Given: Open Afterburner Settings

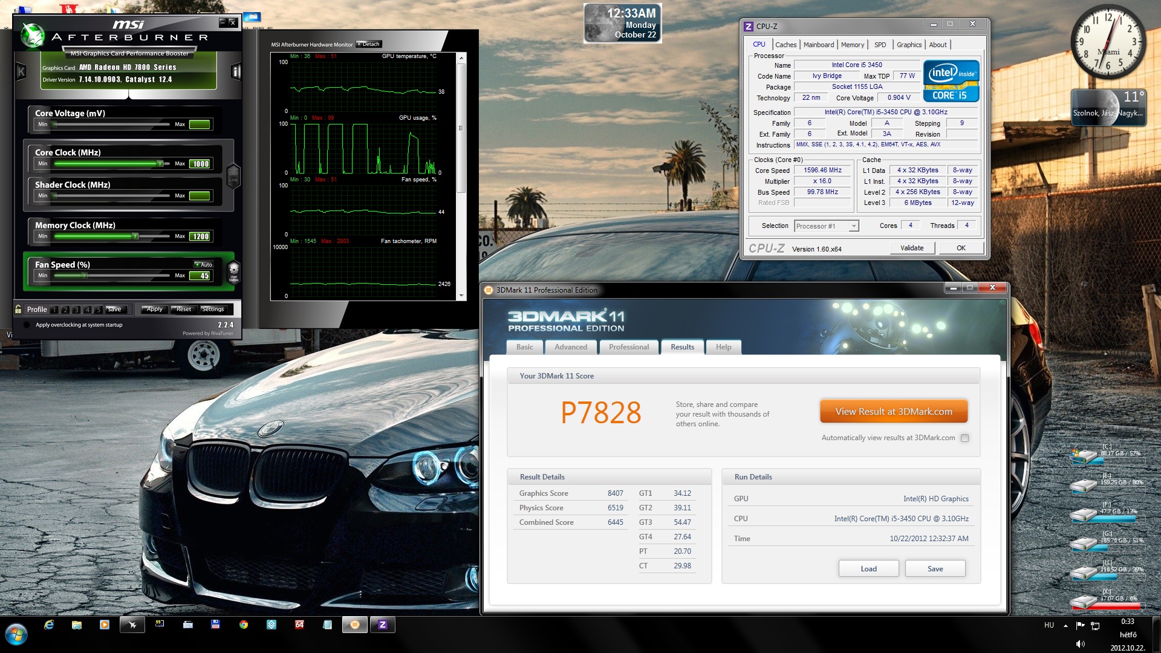Looking at the screenshot, I should pyautogui.click(x=212, y=309).
